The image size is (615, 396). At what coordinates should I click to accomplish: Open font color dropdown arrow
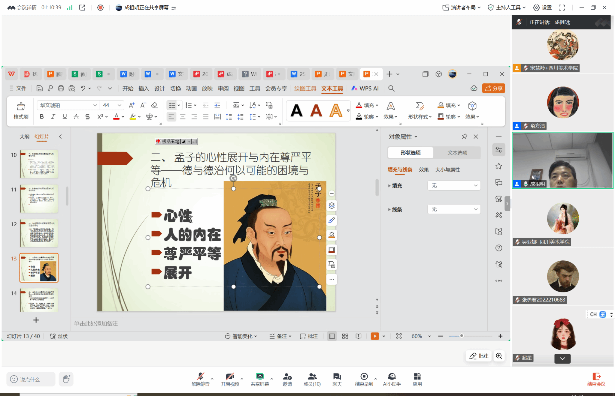coord(123,117)
